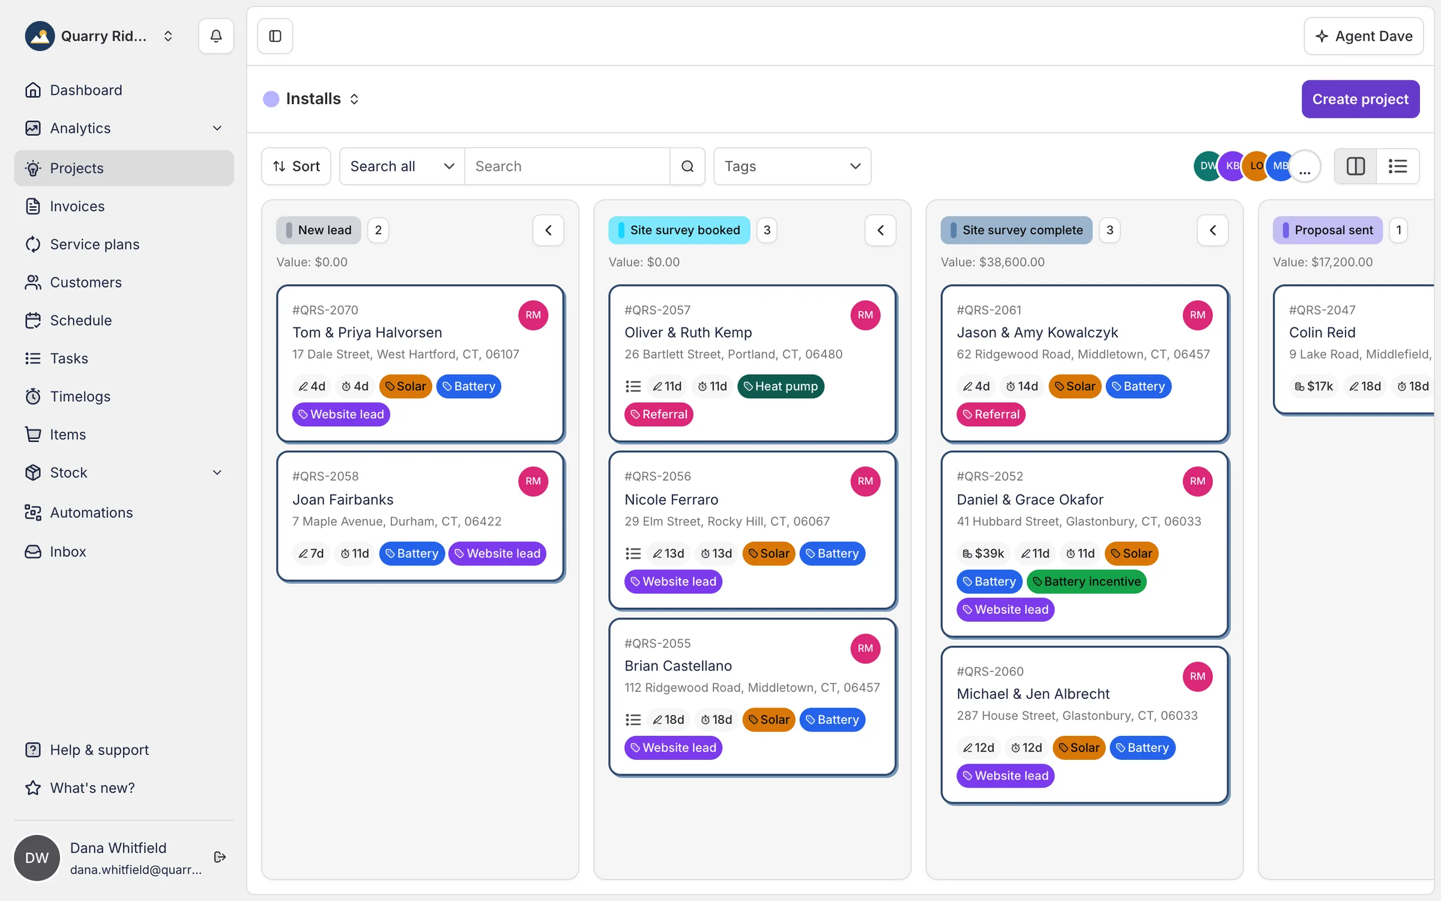The width and height of the screenshot is (1441, 901).
Task: Collapse the New lead column
Action: (548, 230)
